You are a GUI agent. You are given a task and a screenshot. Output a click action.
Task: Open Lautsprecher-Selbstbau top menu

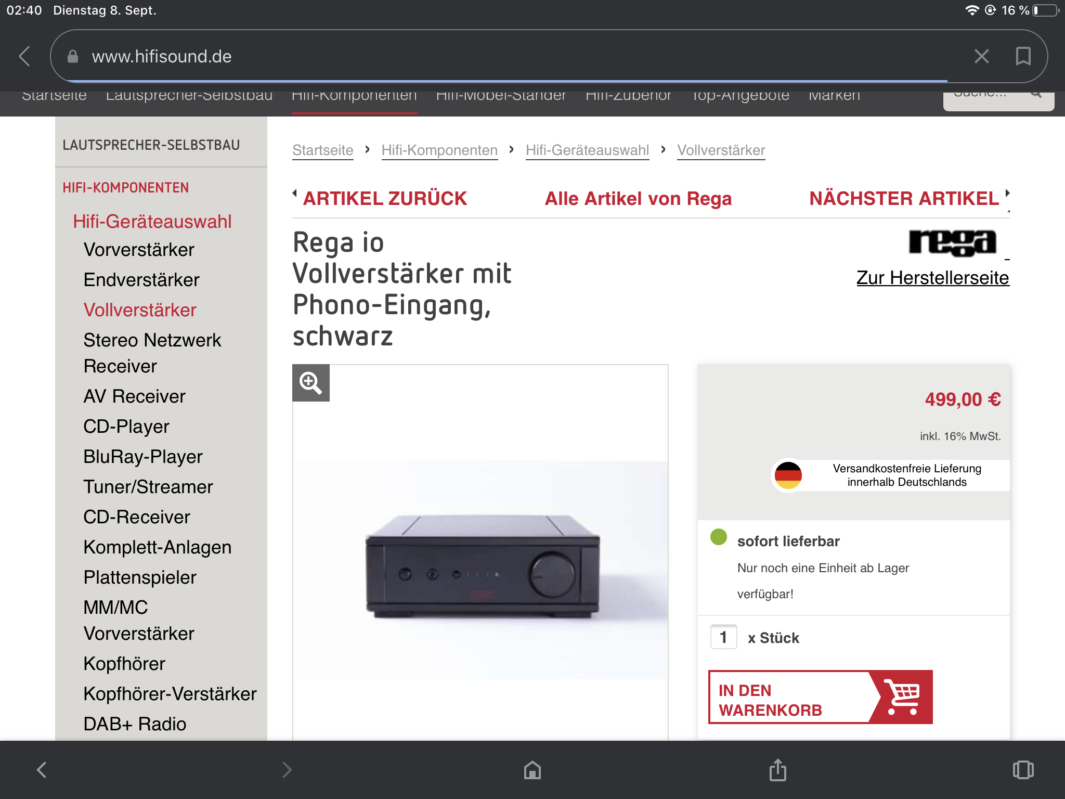pos(189,96)
